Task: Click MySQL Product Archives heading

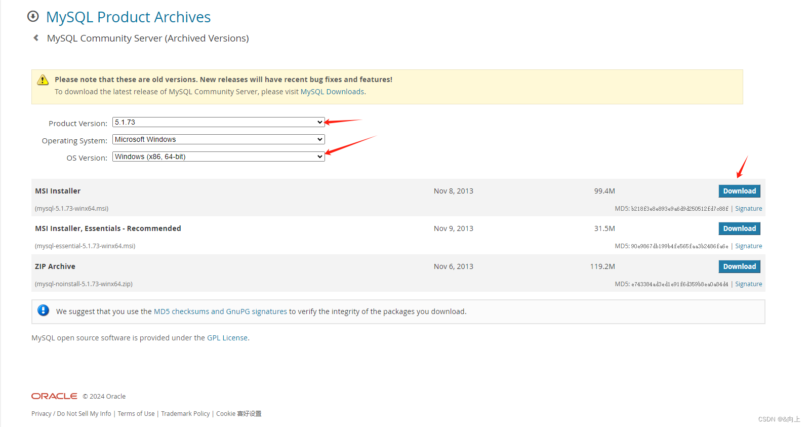Action: (128, 17)
